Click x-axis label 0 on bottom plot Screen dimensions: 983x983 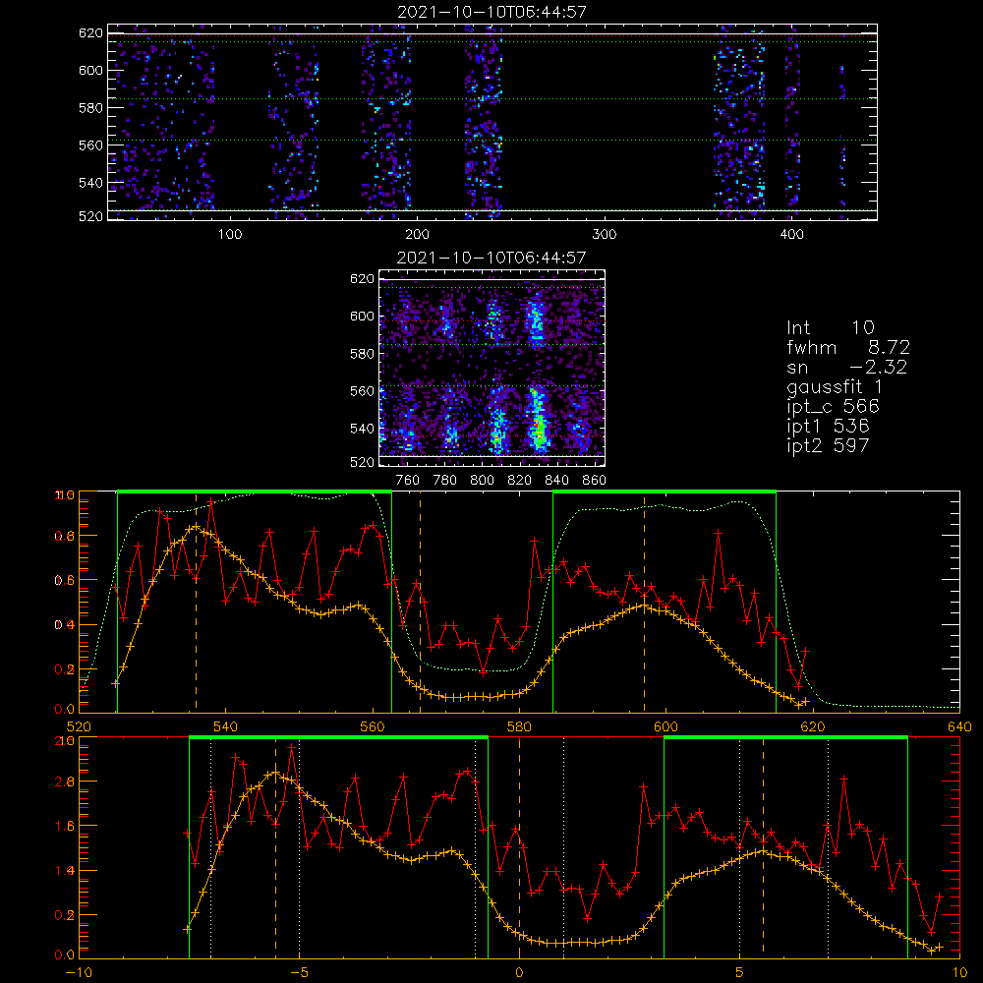(x=519, y=973)
